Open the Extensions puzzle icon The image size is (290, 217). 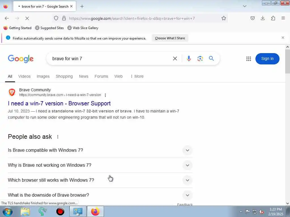[x=273, y=18]
